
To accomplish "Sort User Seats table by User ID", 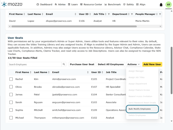I will [x=103, y=72].
